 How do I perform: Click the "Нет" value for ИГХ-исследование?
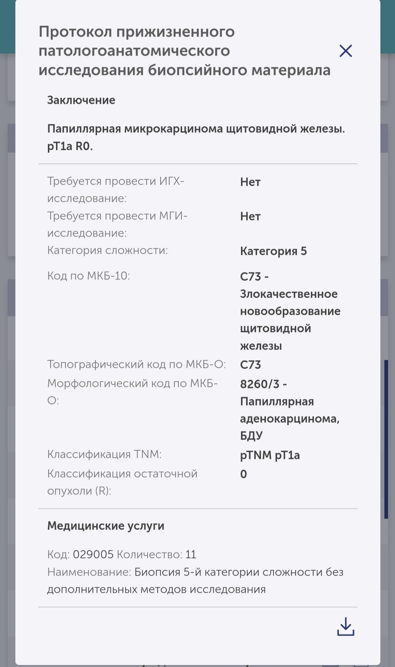coord(250,182)
